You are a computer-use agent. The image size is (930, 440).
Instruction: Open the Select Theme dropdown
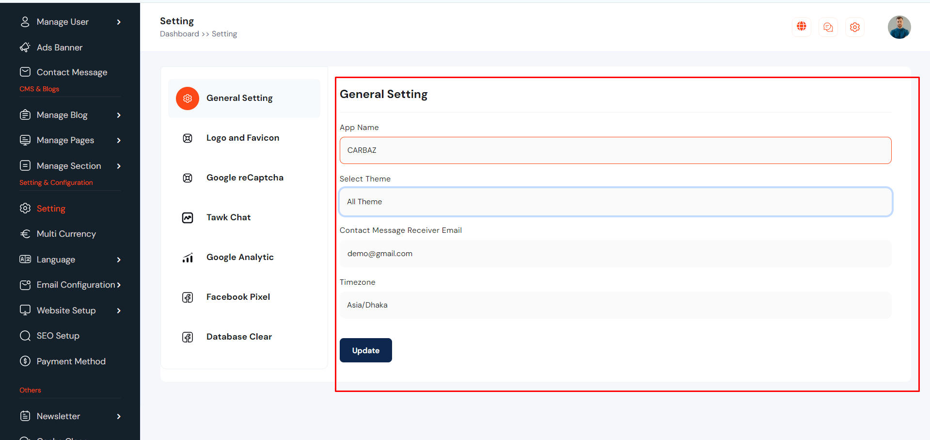pos(615,202)
